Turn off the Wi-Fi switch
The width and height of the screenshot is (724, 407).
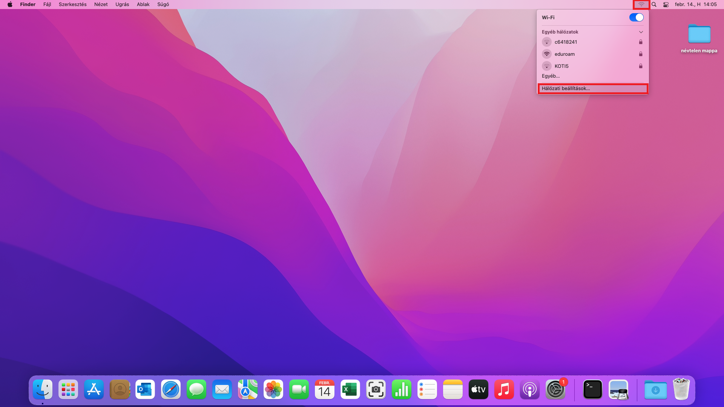click(x=636, y=17)
